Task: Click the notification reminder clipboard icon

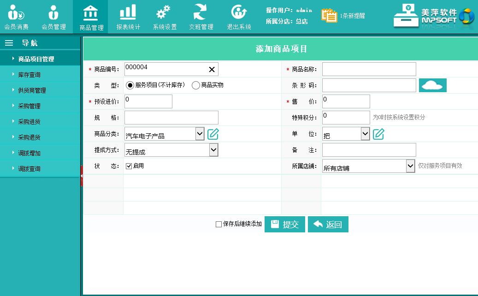Action: [329, 15]
